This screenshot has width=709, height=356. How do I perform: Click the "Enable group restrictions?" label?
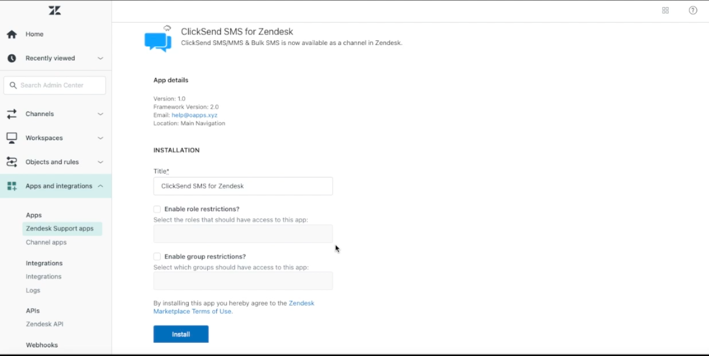click(205, 257)
